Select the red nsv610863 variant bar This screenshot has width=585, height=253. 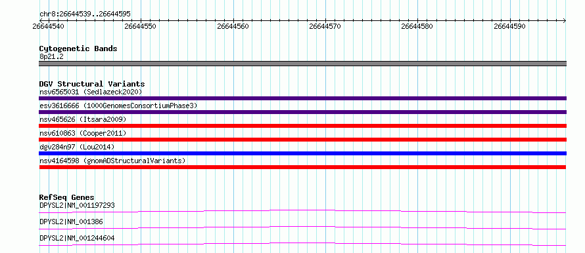(302, 140)
